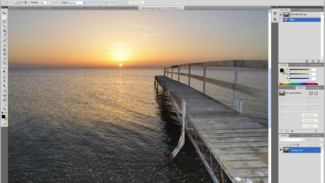The image size is (325, 183).
Task: Open the layer Opacity slider arrow
Action: 321,140
